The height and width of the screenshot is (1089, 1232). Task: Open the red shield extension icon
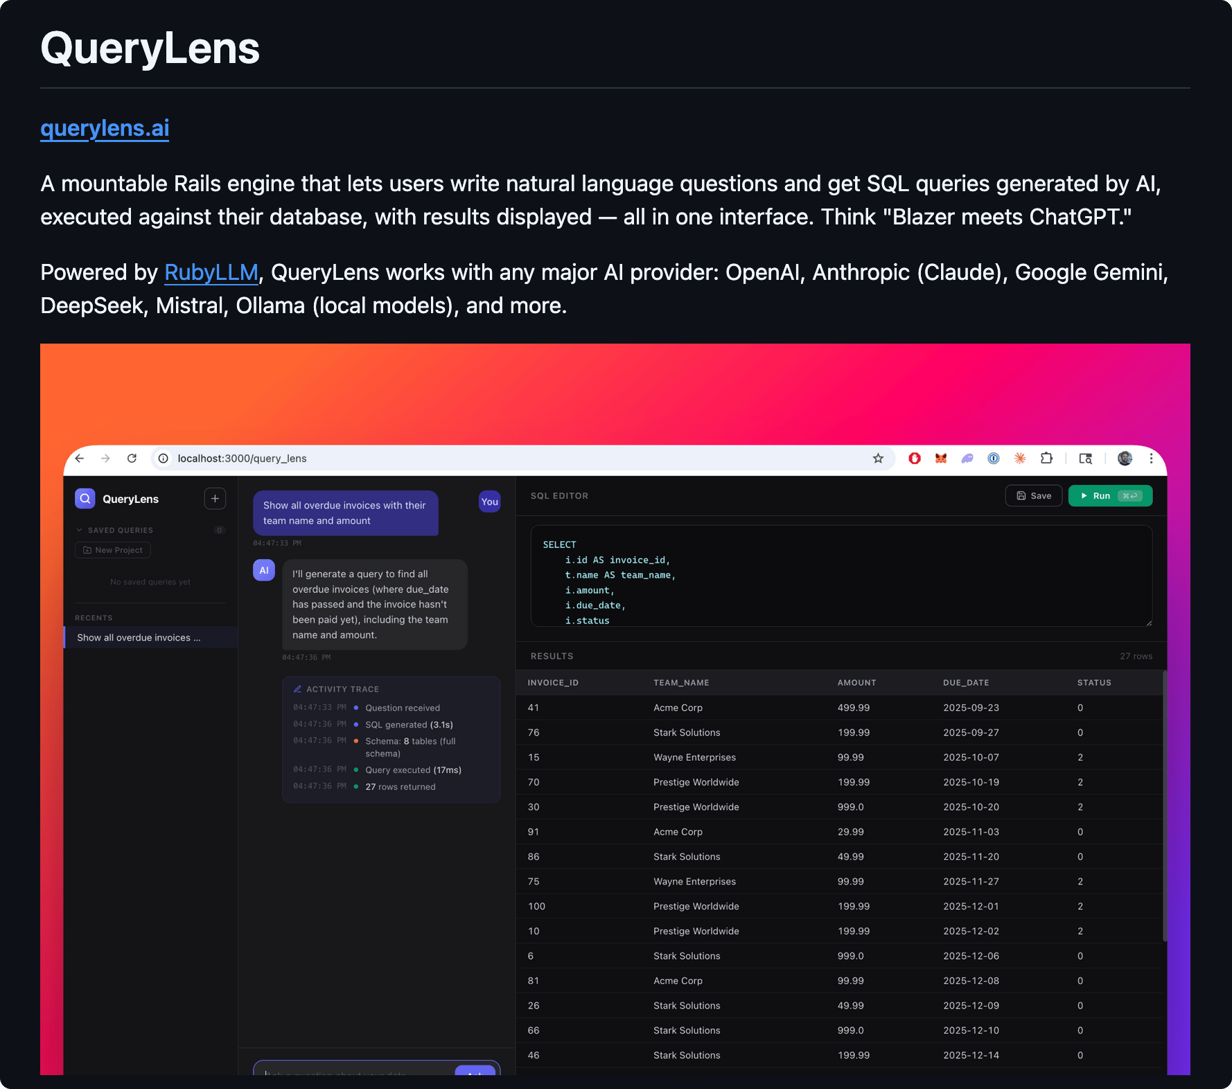[x=915, y=459]
